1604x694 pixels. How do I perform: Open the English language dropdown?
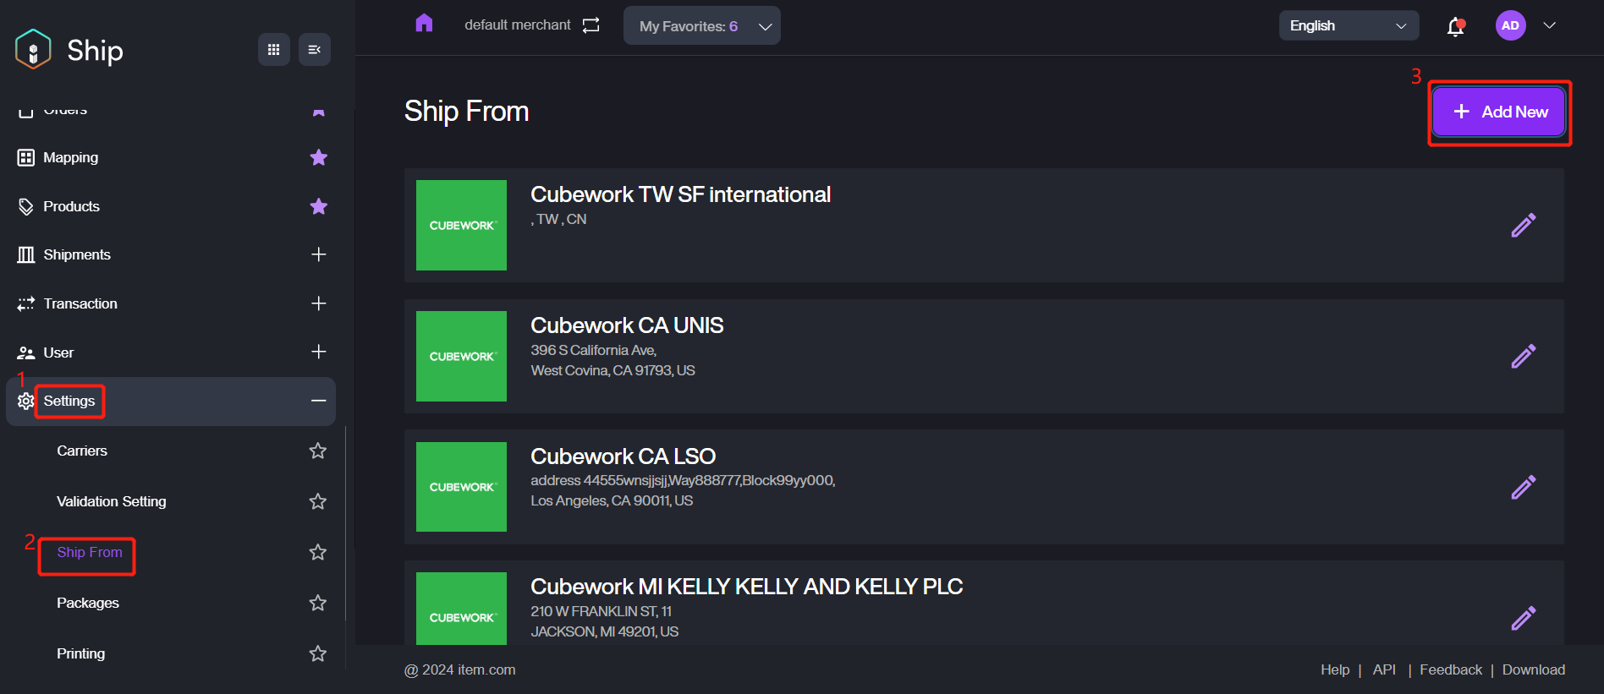[x=1348, y=26]
